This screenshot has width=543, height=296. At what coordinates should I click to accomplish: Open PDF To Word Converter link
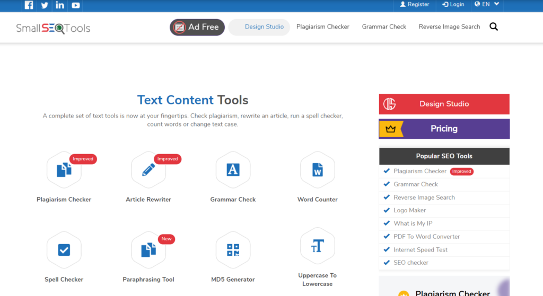[427, 237]
